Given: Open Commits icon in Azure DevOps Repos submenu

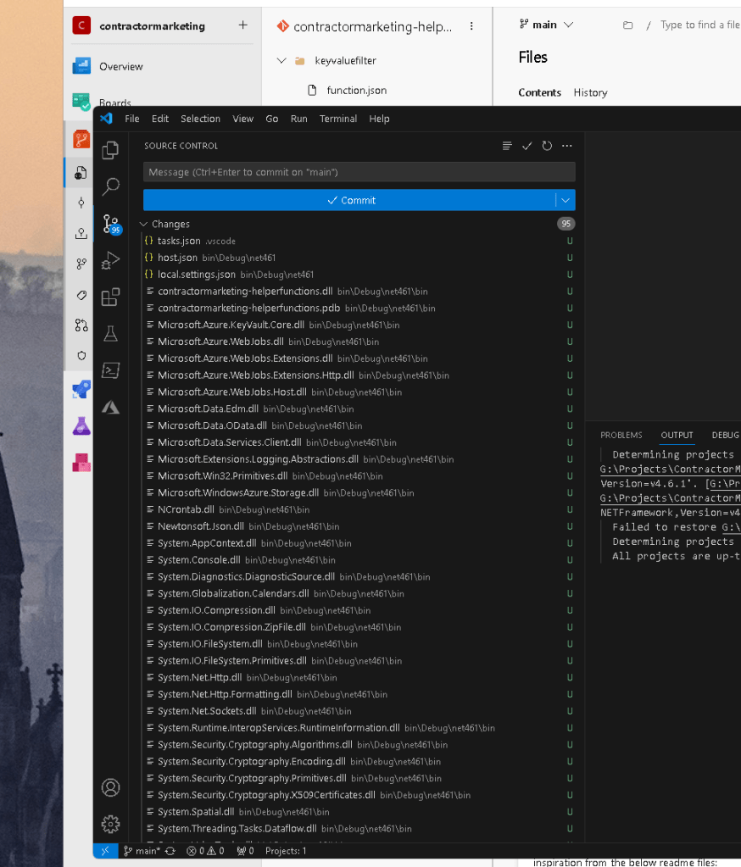Looking at the screenshot, I should (x=81, y=203).
